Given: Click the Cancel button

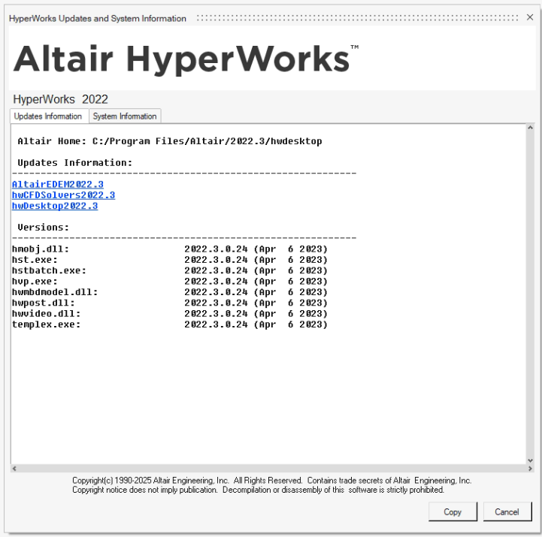Looking at the screenshot, I should [x=507, y=511].
